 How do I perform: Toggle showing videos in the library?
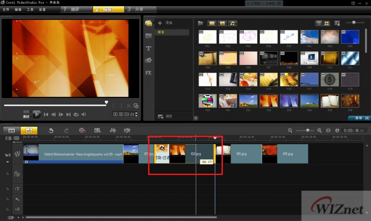tap(212, 23)
